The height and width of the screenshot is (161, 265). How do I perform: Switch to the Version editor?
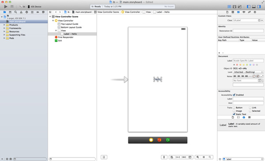pyautogui.click(x=240, y=7)
